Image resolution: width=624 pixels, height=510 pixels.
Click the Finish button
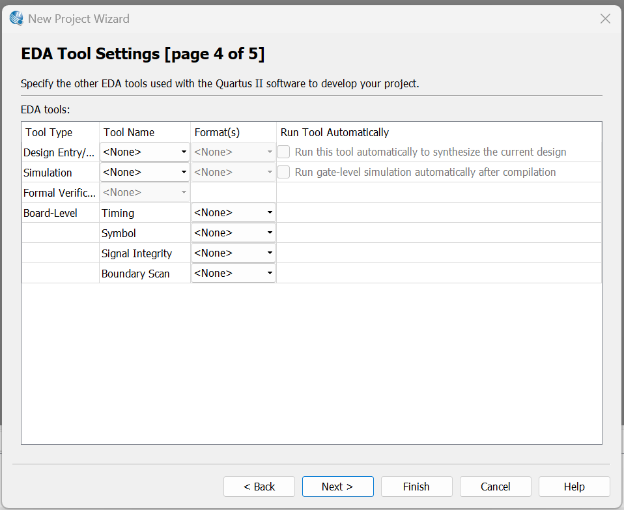point(416,487)
